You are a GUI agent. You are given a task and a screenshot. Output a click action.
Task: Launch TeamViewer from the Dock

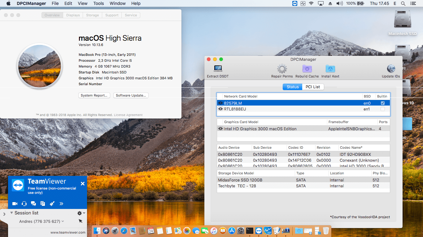coord(259,231)
